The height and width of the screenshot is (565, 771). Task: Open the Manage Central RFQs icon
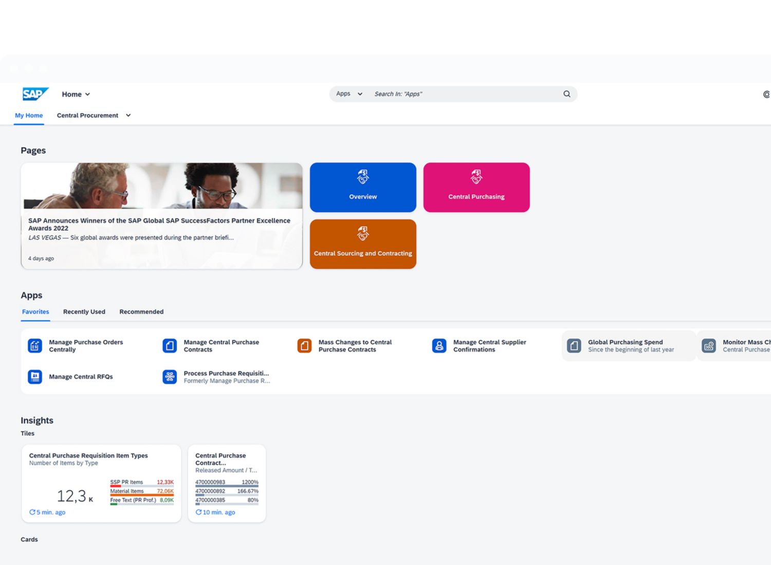[35, 377]
